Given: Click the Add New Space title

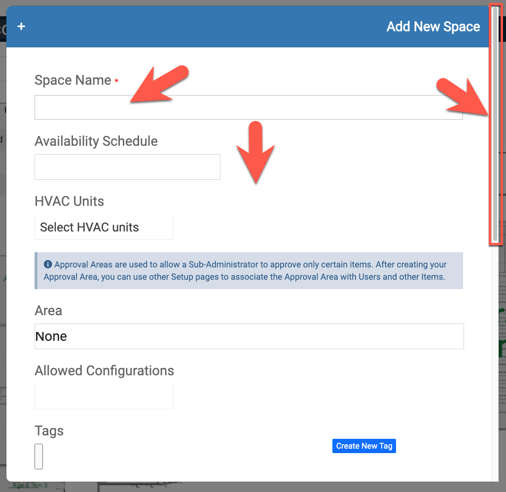Looking at the screenshot, I should pyautogui.click(x=433, y=27).
